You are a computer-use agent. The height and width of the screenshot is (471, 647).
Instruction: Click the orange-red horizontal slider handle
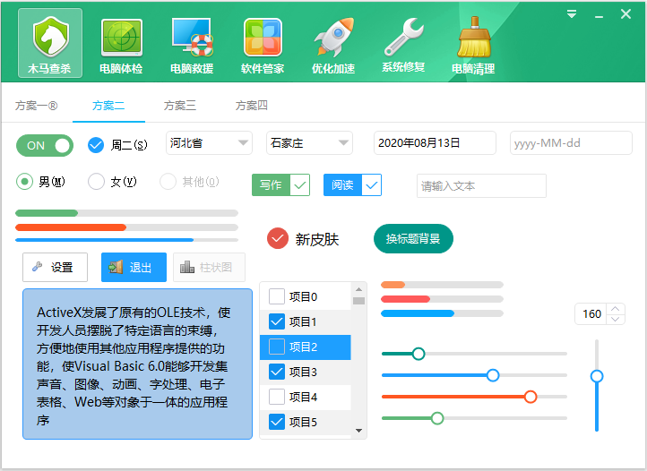pyautogui.click(x=531, y=397)
